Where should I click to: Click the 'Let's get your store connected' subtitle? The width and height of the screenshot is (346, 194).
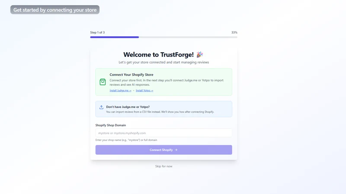(x=164, y=62)
